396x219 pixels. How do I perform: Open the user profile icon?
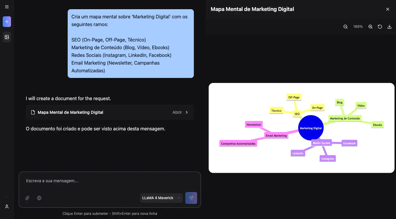click(x=7, y=207)
